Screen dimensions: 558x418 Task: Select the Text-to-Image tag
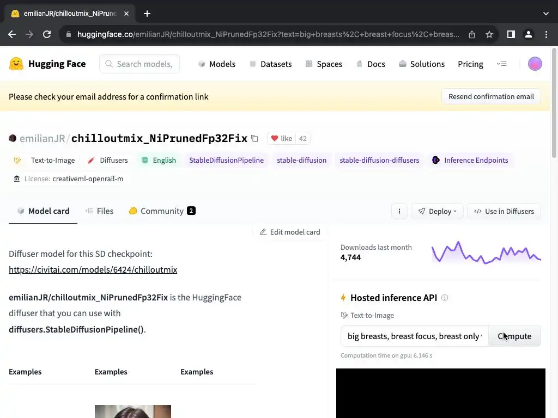pyautogui.click(x=45, y=161)
